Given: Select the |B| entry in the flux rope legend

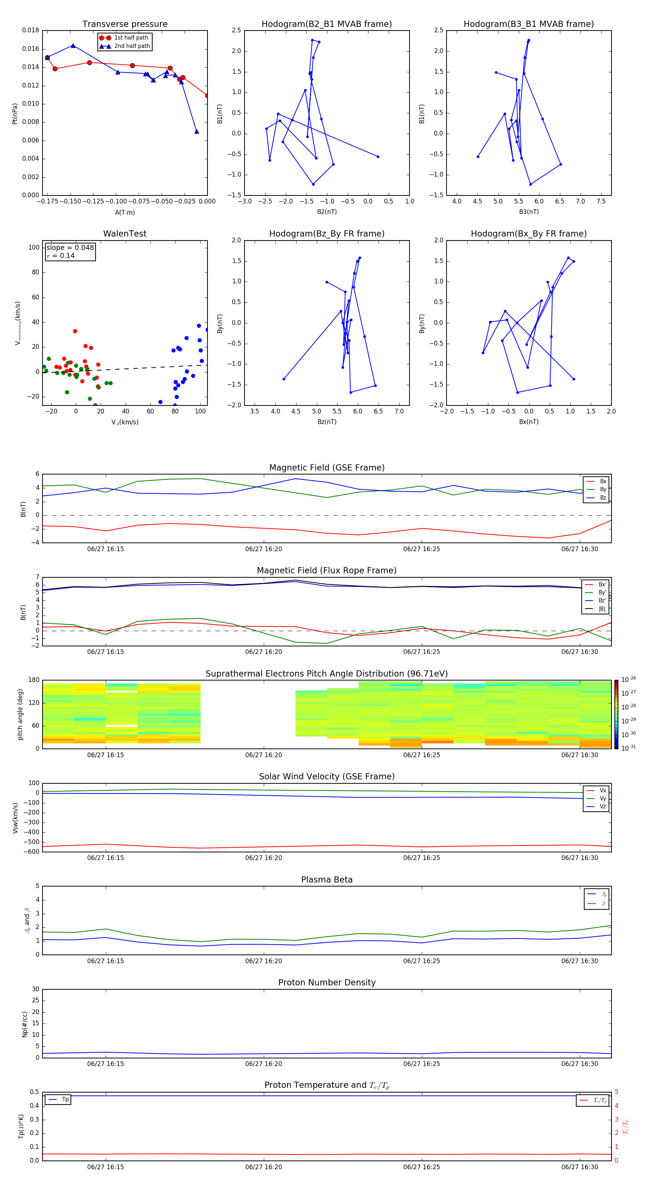Looking at the screenshot, I should click(x=596, y=609).
